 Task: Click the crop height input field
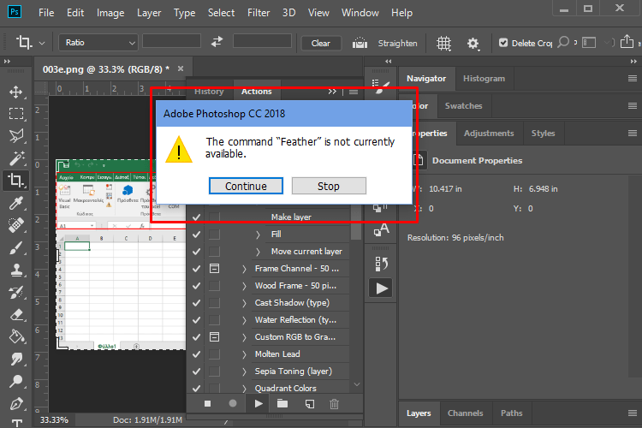click(262, 41)
